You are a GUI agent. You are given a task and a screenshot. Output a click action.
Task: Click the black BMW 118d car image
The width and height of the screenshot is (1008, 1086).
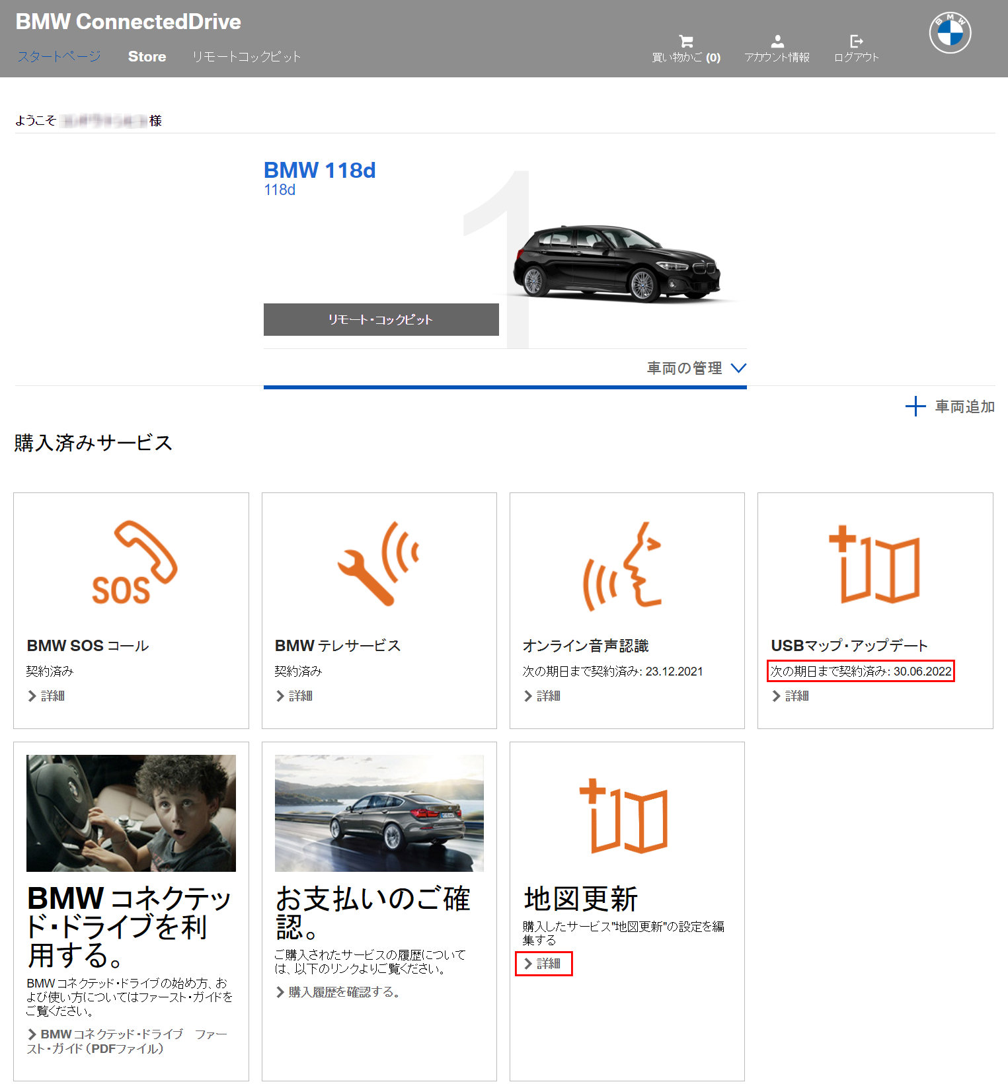pos(617,264)
